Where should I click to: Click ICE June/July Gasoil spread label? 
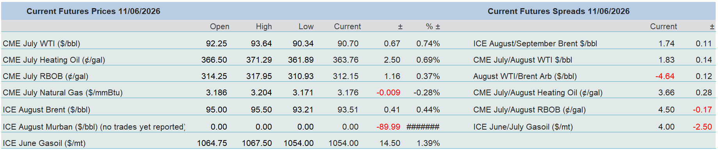pyautogui.click(x=523, y=127)
